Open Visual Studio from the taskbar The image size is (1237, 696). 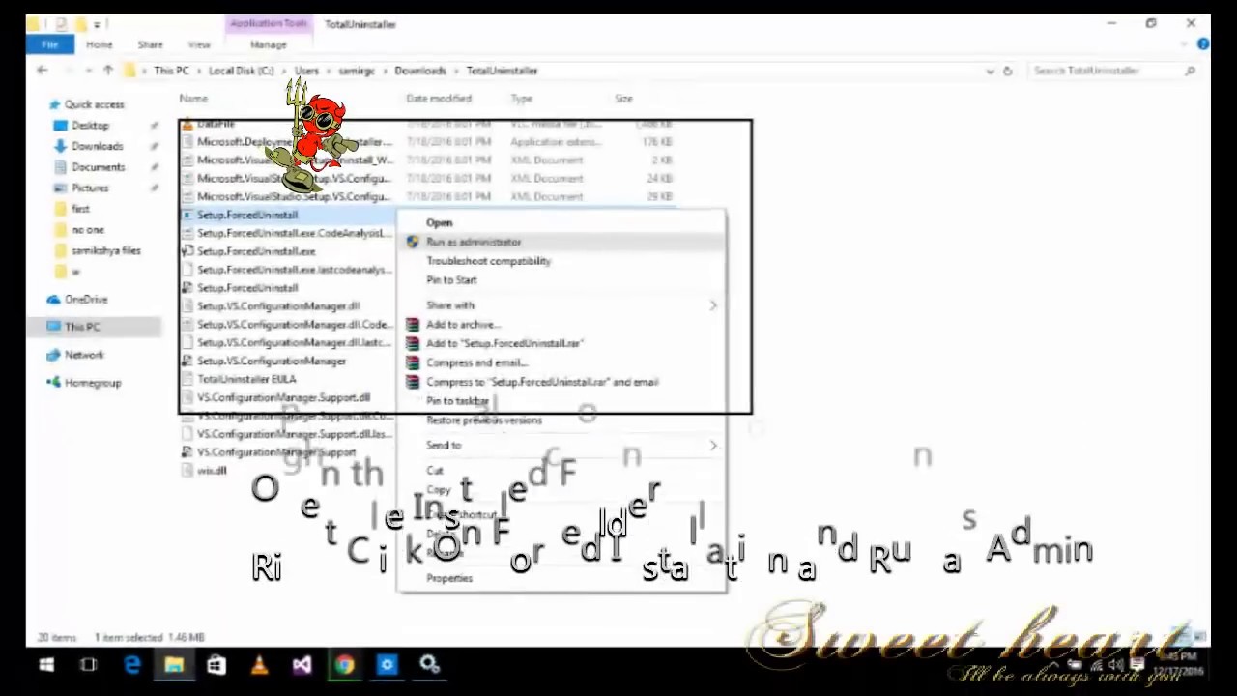coord(302,665)
